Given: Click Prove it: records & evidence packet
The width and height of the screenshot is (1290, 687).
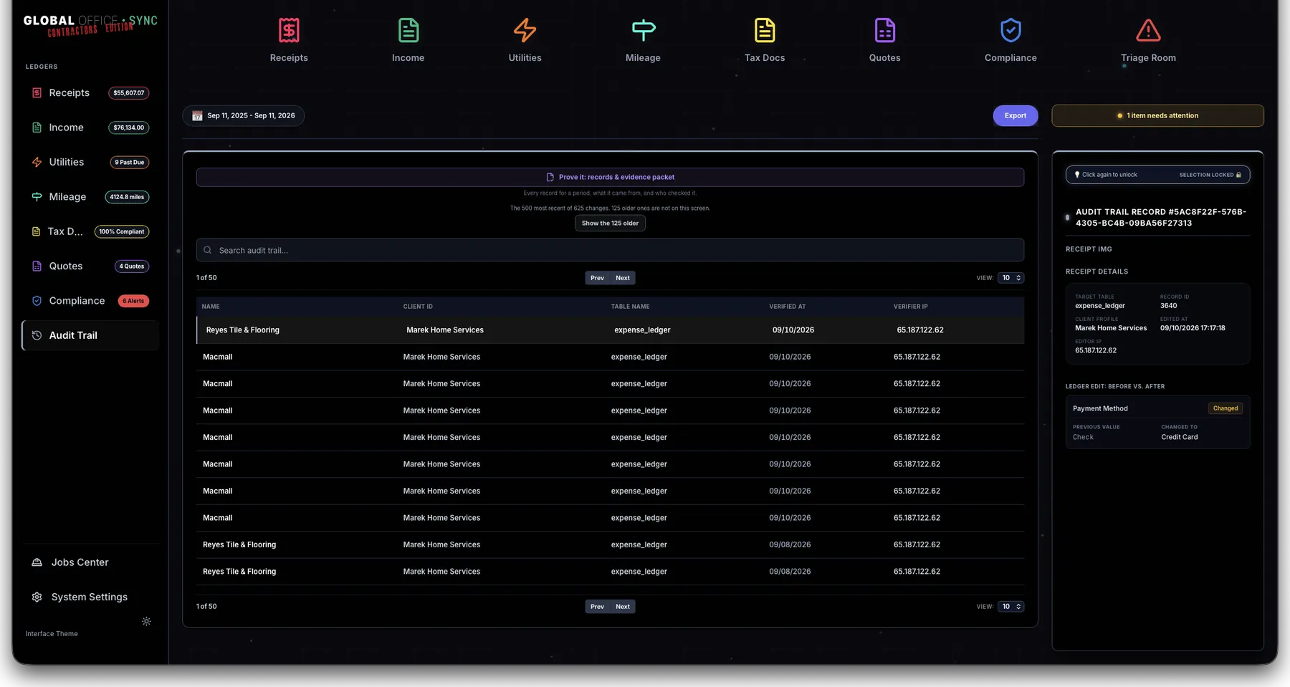Looking at the screenshot, I should click(610, 177).
